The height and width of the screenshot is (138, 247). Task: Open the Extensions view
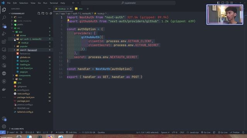coord(4,41)
